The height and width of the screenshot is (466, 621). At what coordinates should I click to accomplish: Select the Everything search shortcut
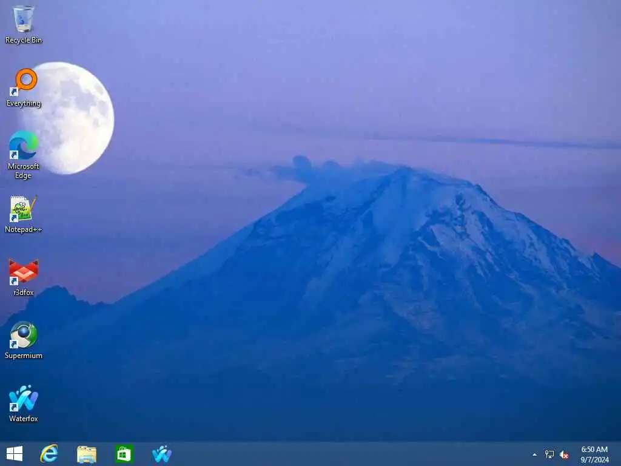[x=24, y=87]
